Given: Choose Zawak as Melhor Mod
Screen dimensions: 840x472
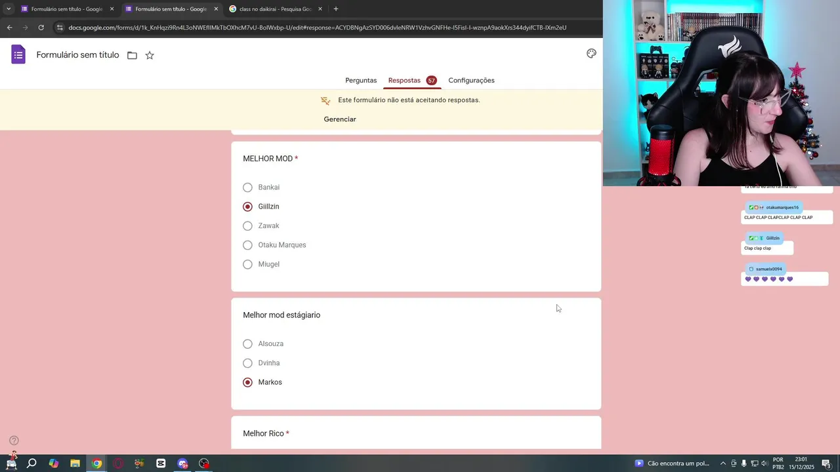Looking at the screenshot, I should 247,226.
